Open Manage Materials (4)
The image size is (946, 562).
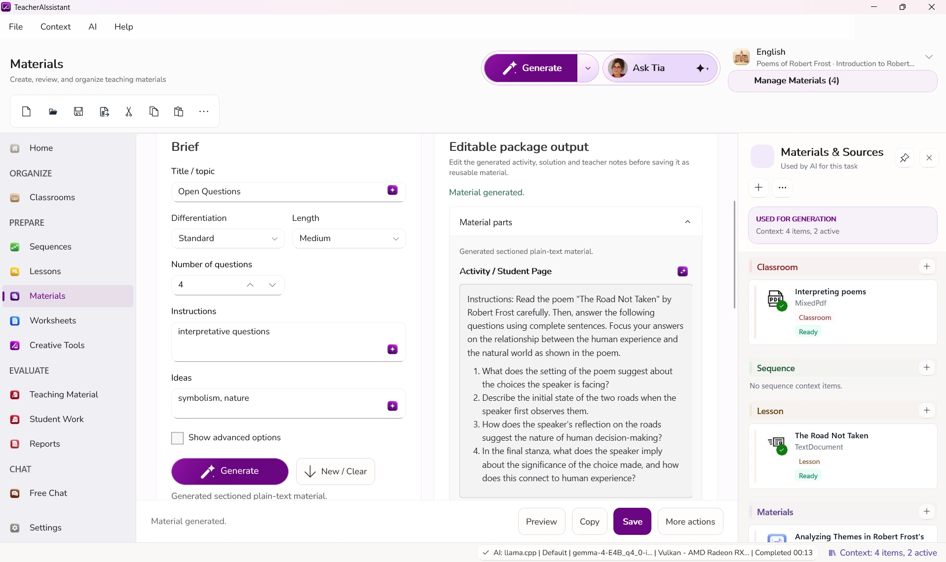point(832,81)
